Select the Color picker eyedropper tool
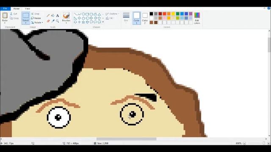This screenshot has height=152, width=271. pos(53,21)
